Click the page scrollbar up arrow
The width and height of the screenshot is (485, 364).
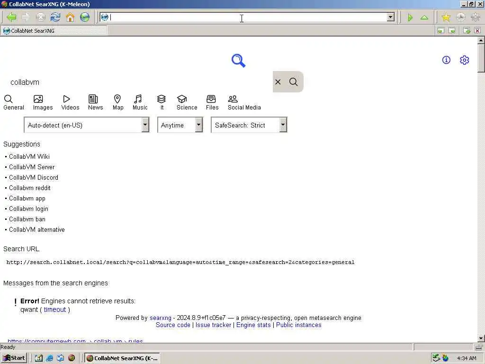481,41
